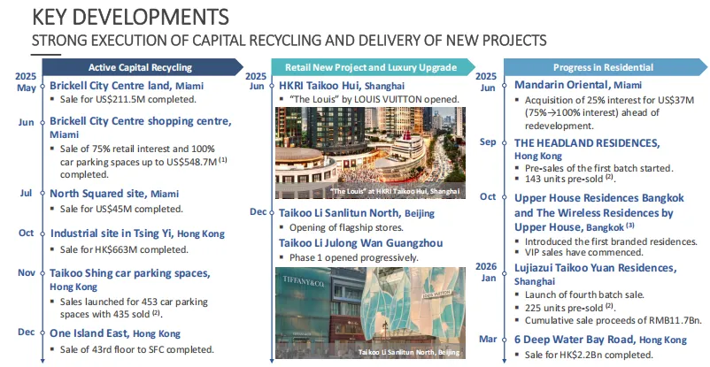
Task: Select 'Taikoo Li Sanlitun North, Beijing' heading
Action: (x=357, y=213)
